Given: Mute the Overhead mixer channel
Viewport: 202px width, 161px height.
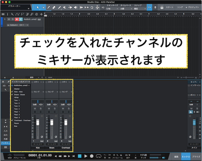Looking at the screenshot, I should click(63, 109).
